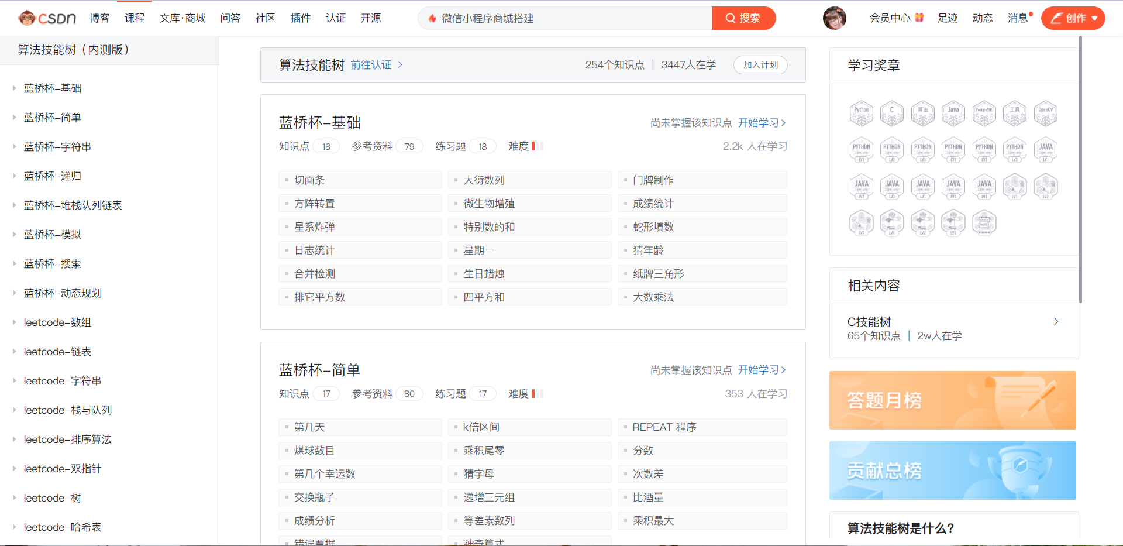Viewport: 1123px width, 546px height.
Task: Select leetcode-字符串 in the sidebar
Action: tap(63, 381)
